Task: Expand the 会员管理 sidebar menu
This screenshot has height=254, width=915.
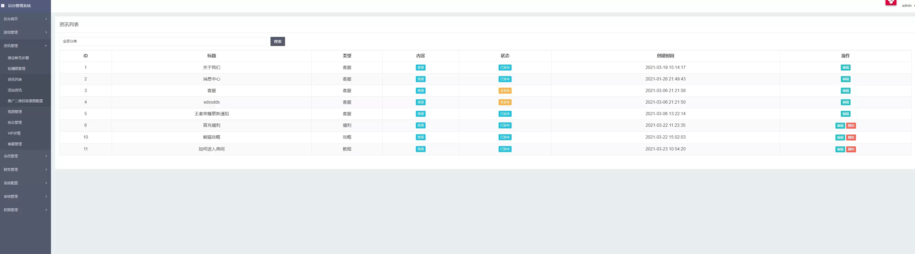Action: 25,156
